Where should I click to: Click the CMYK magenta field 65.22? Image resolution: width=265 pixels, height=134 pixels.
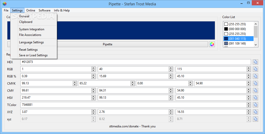coord(104,83)
